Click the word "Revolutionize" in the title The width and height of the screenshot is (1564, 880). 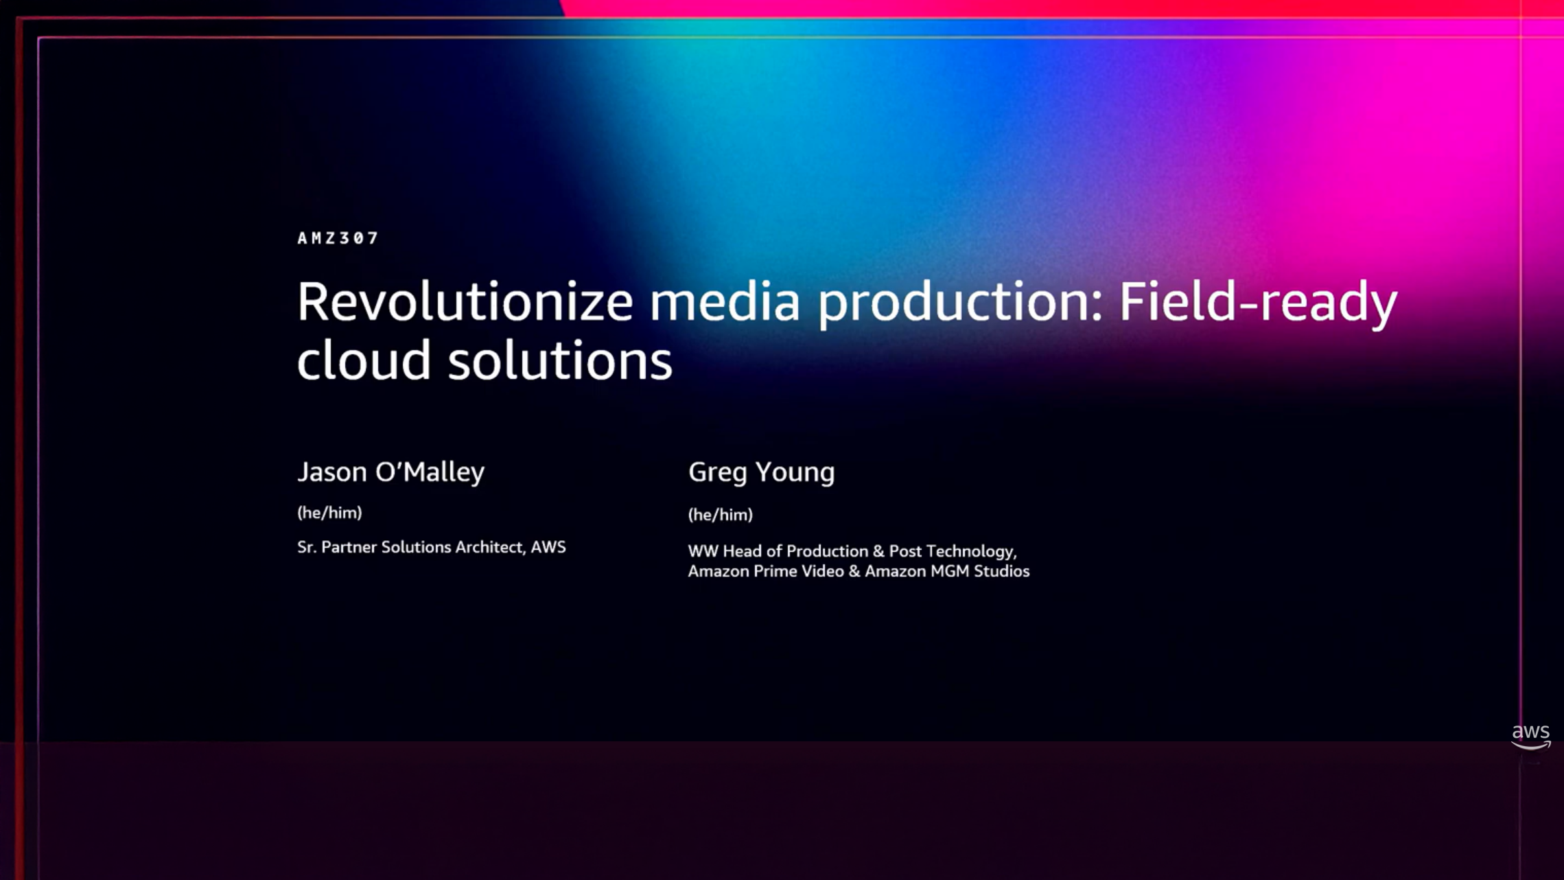tap(465, 302)
